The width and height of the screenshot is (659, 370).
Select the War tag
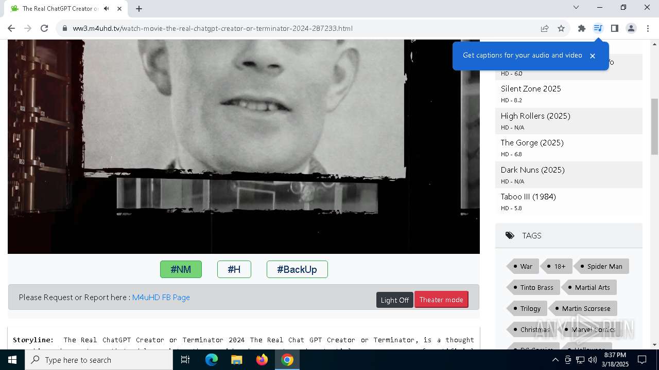(x=523, y=266)
